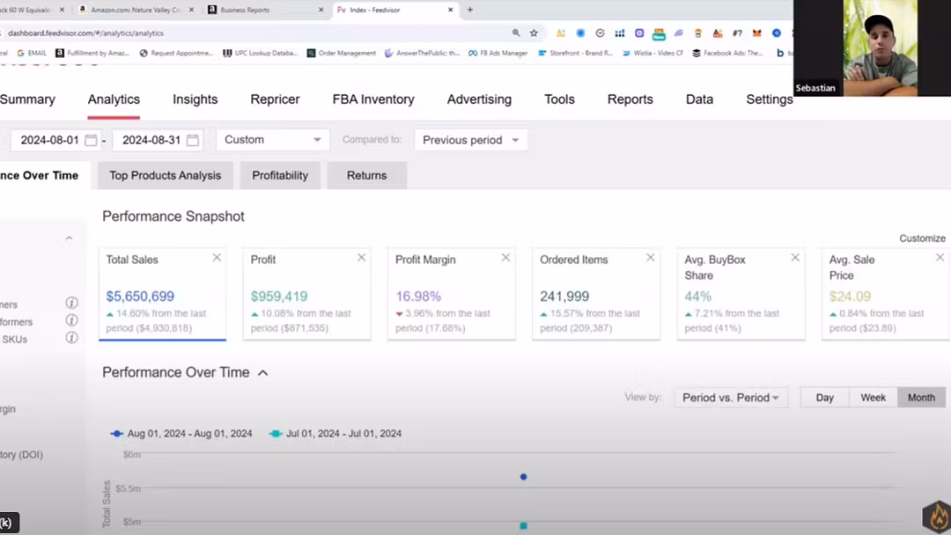
Task: Open a new browser tab with plus
Action: tap(470, 10)
